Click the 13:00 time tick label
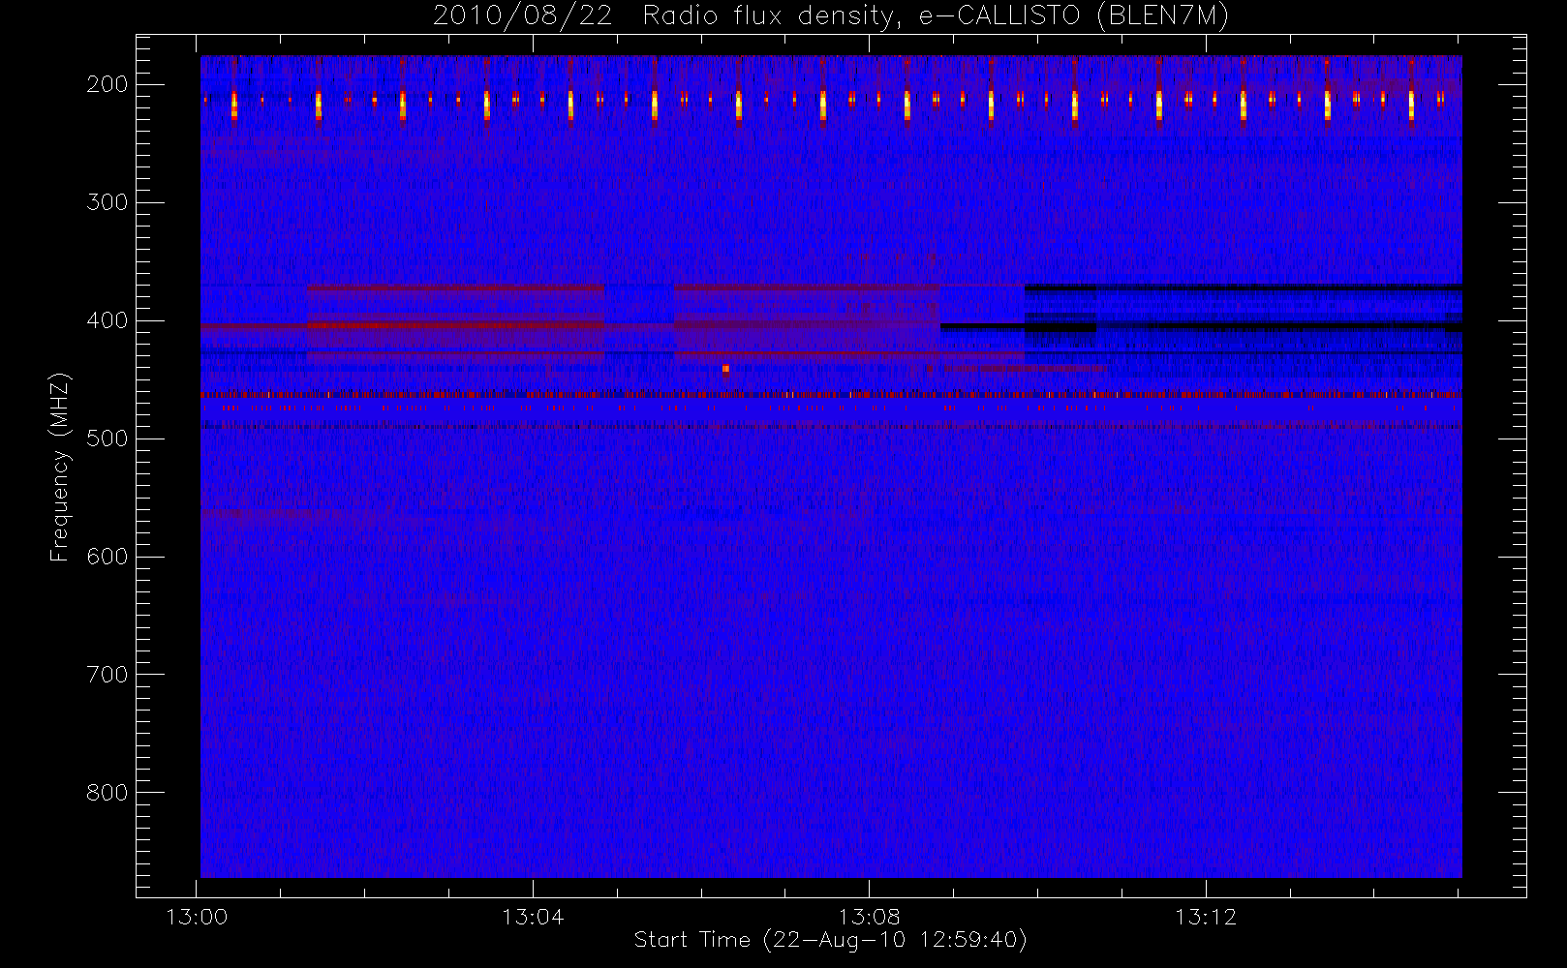Image resolution: width=1567 pixels, height=968 pixels. (197, 917)
